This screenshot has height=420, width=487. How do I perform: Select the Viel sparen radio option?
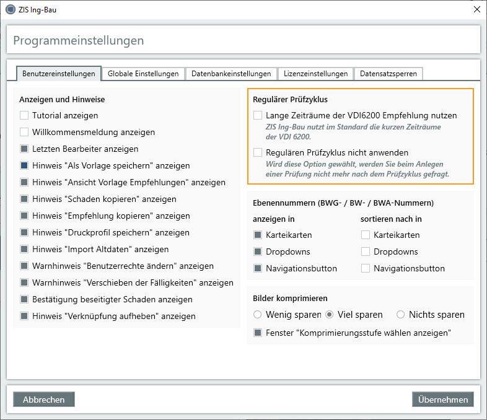[x=330, y=315]
